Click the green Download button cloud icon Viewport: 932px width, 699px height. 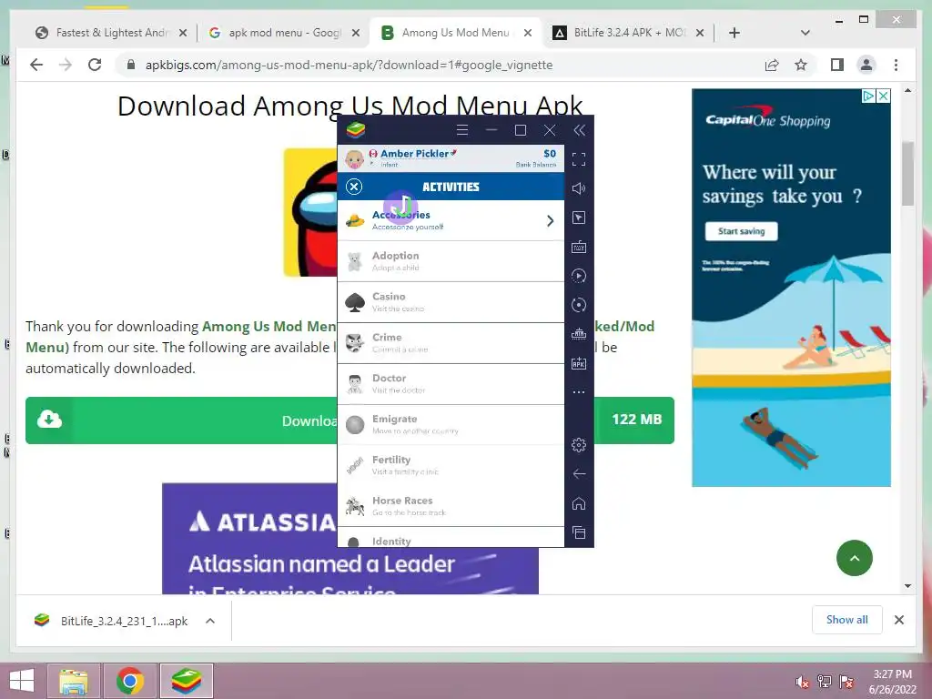coord(49,420)
